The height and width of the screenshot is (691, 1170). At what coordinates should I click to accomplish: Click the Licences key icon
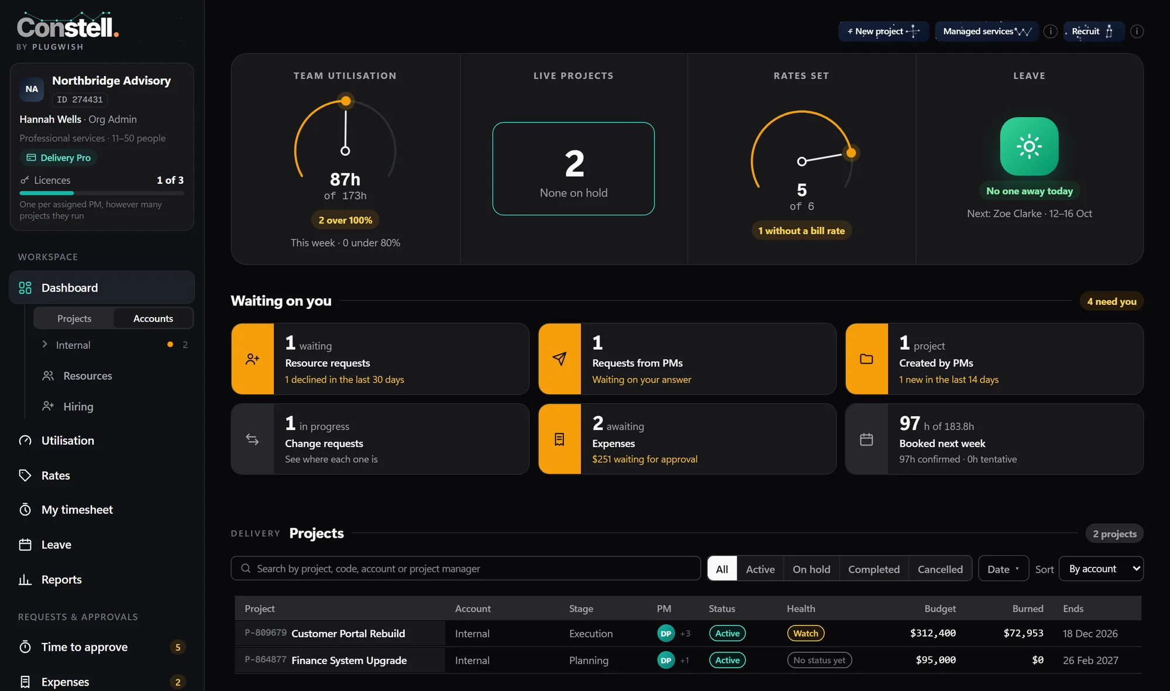click(x=25, y=180)
